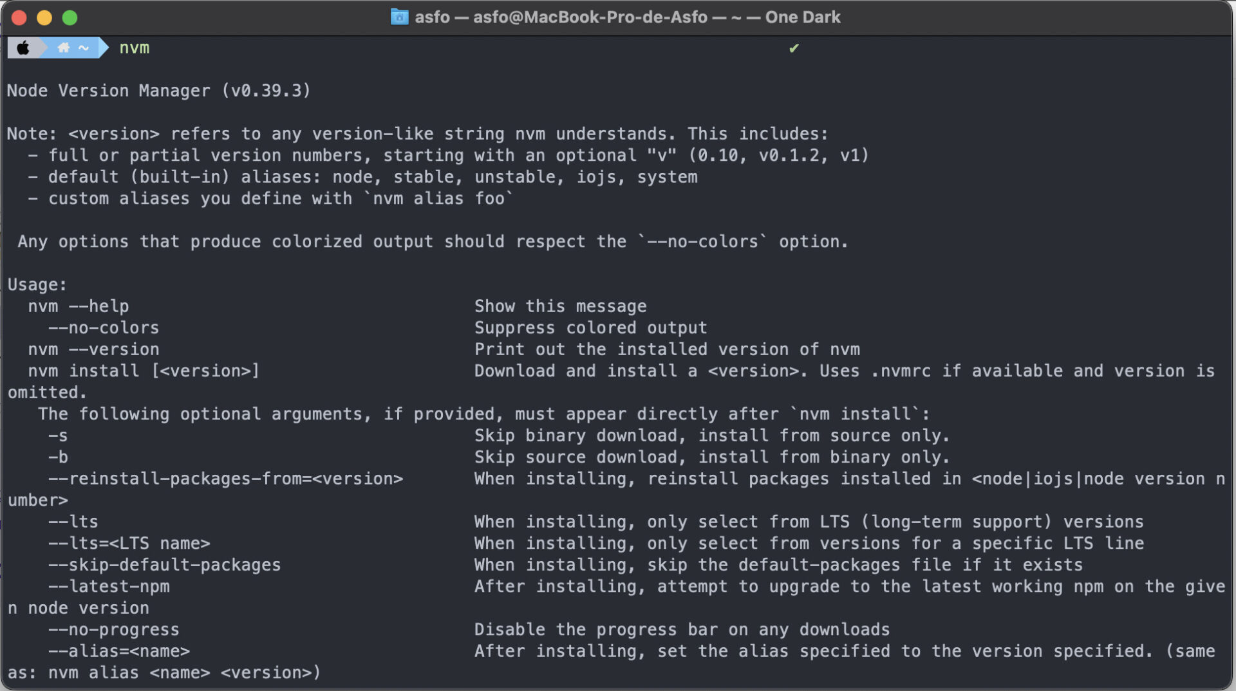Click the blue folder proxy icon in titlebar
The width and height of the screenshot is (1236, 691).
(399, 17)
